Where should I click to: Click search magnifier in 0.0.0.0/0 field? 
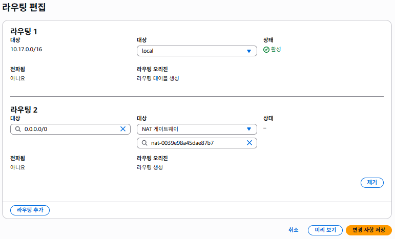18,129
